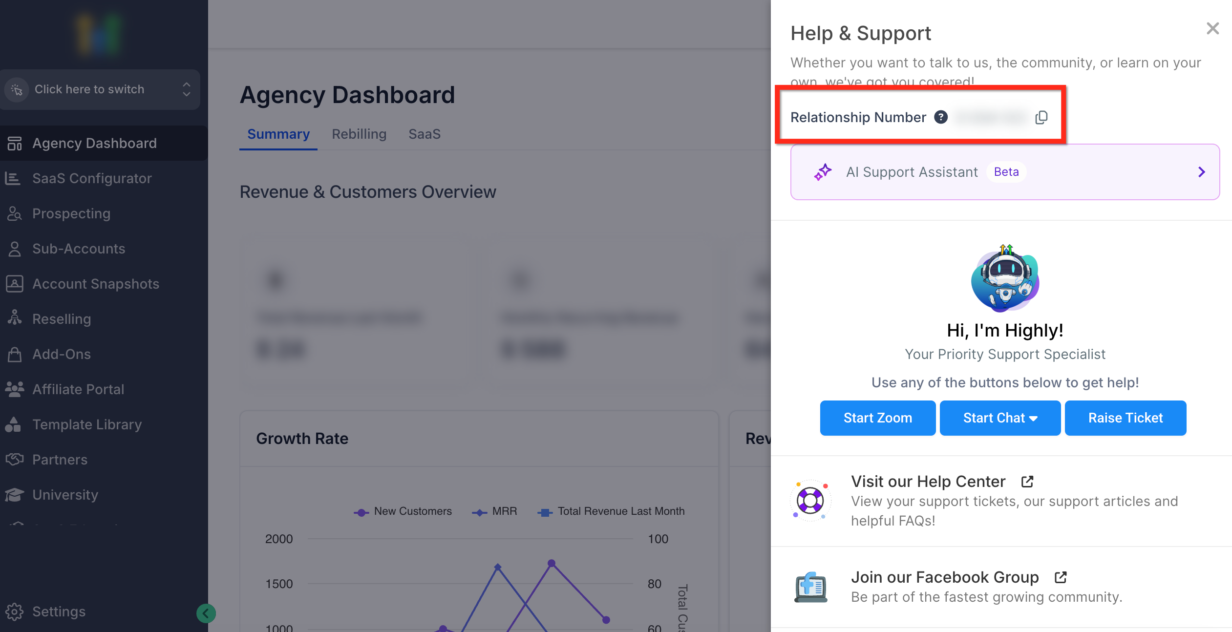The width and height of the screenshot is (1232, 632).
Task: Click the Relationship Number help question mark
Action: (x=940, y=117)
